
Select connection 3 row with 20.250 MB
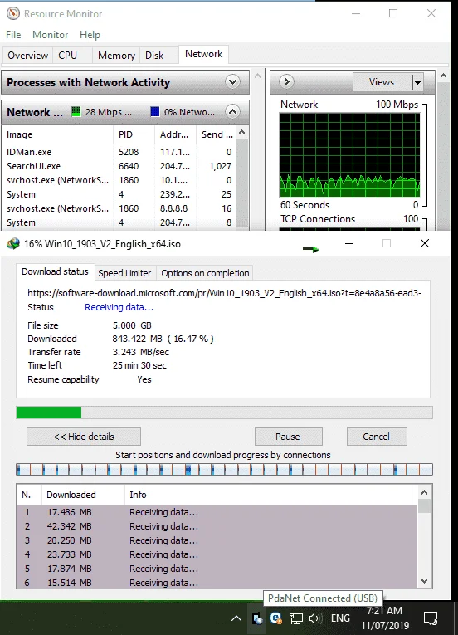pyautogui.click(x=217, y=540)
